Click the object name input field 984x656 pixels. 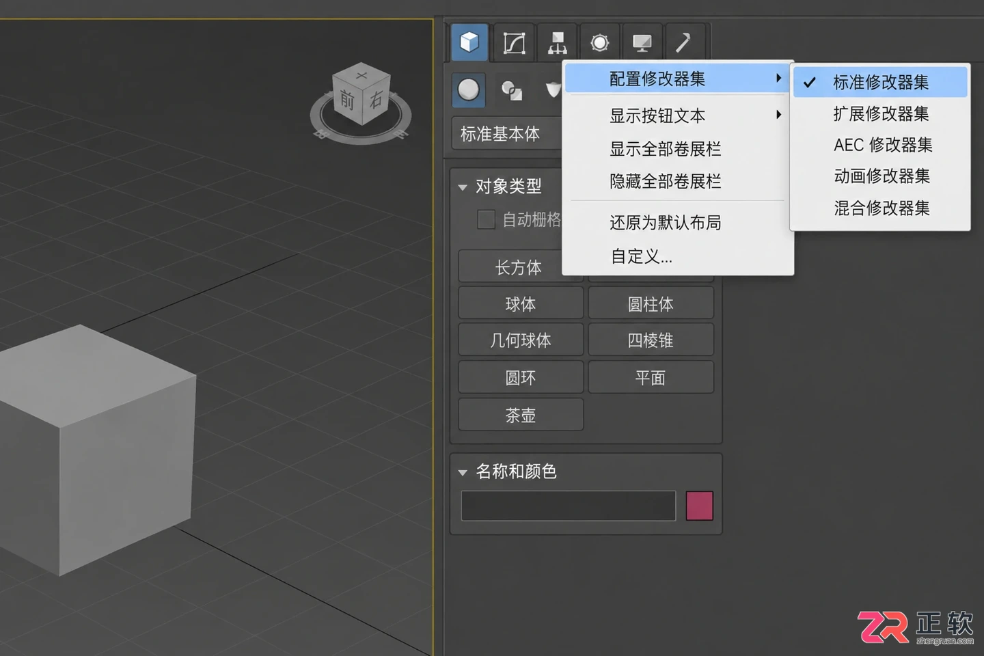click(569, 506)
